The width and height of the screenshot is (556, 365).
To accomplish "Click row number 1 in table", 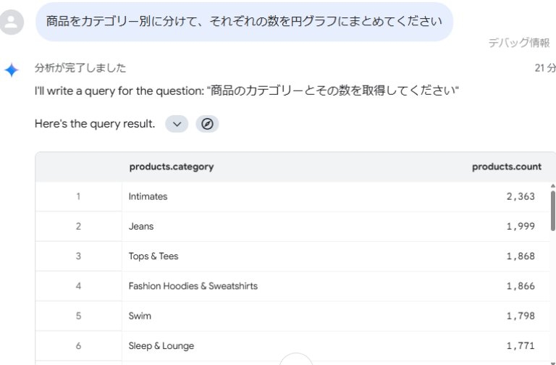I will [78, 196].
